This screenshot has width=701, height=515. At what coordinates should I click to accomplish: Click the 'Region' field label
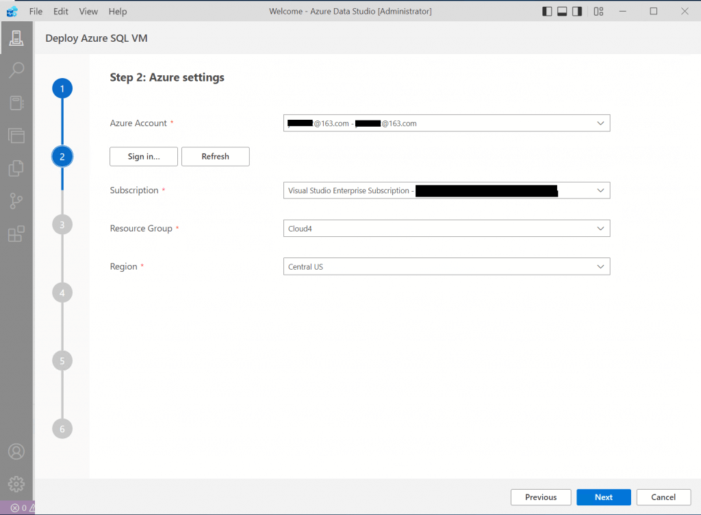click(x=123, y=266)
